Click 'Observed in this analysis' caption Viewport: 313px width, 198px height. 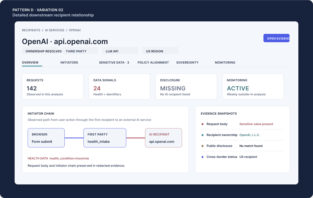tap(45, 94)
